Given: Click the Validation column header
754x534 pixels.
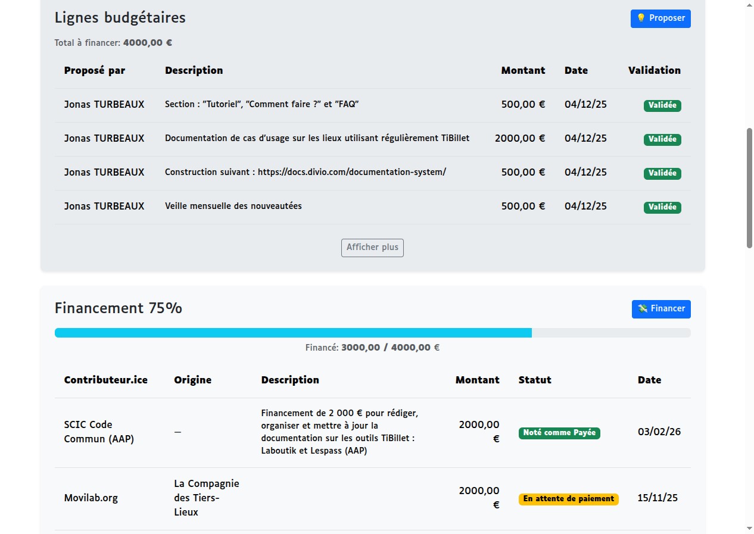Looking at the screenshot, I should (654, 70).
